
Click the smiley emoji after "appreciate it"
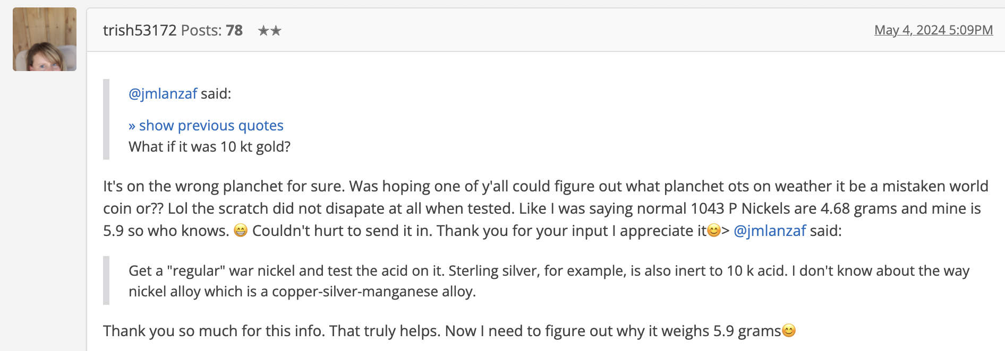(x=714, y=231)
